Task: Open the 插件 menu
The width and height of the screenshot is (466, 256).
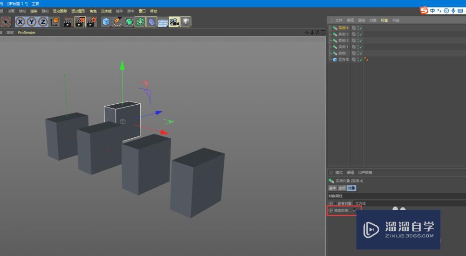Action: (x=119, y=11)
